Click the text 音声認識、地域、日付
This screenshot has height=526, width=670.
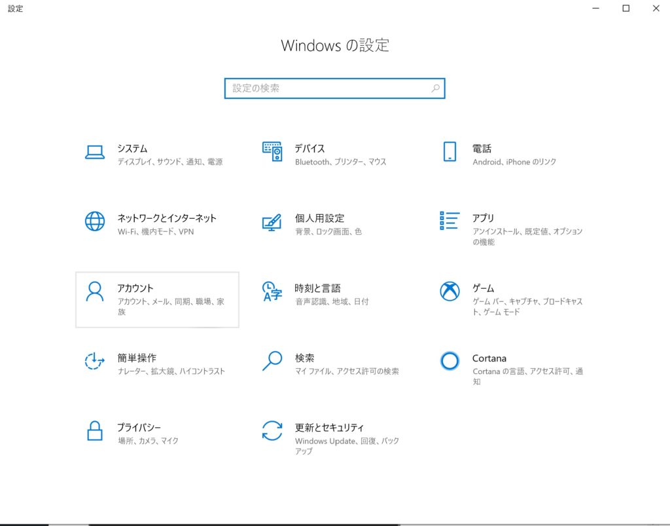pyautogui.click(x=332, y=301)
